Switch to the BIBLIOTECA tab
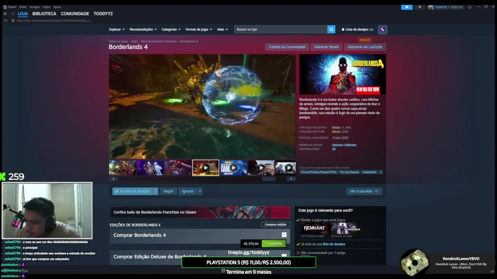 click(44, 14)
